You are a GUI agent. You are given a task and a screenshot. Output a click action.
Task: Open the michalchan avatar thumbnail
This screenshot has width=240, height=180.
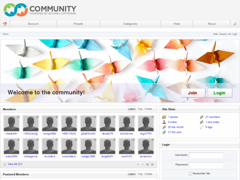click(x=127, y=123)
